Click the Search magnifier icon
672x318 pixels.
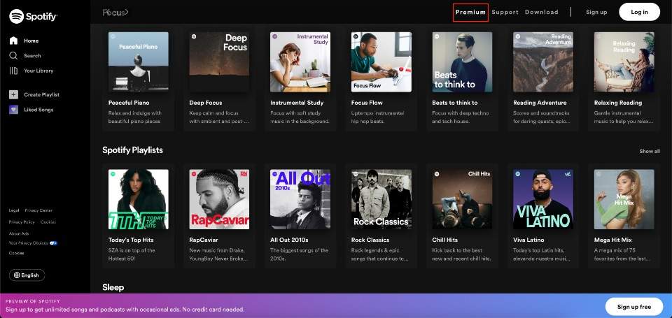14,56
